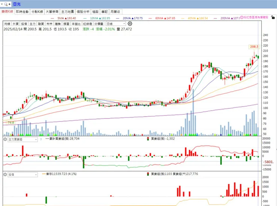277x206 pixels.
Task: Switch to the 即時走勢 tab
Action: pos(22,12)
